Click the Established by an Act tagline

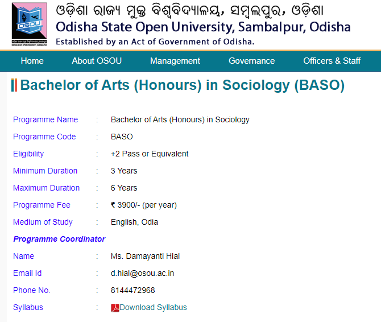pyautogui.click(x=155, y=42)
